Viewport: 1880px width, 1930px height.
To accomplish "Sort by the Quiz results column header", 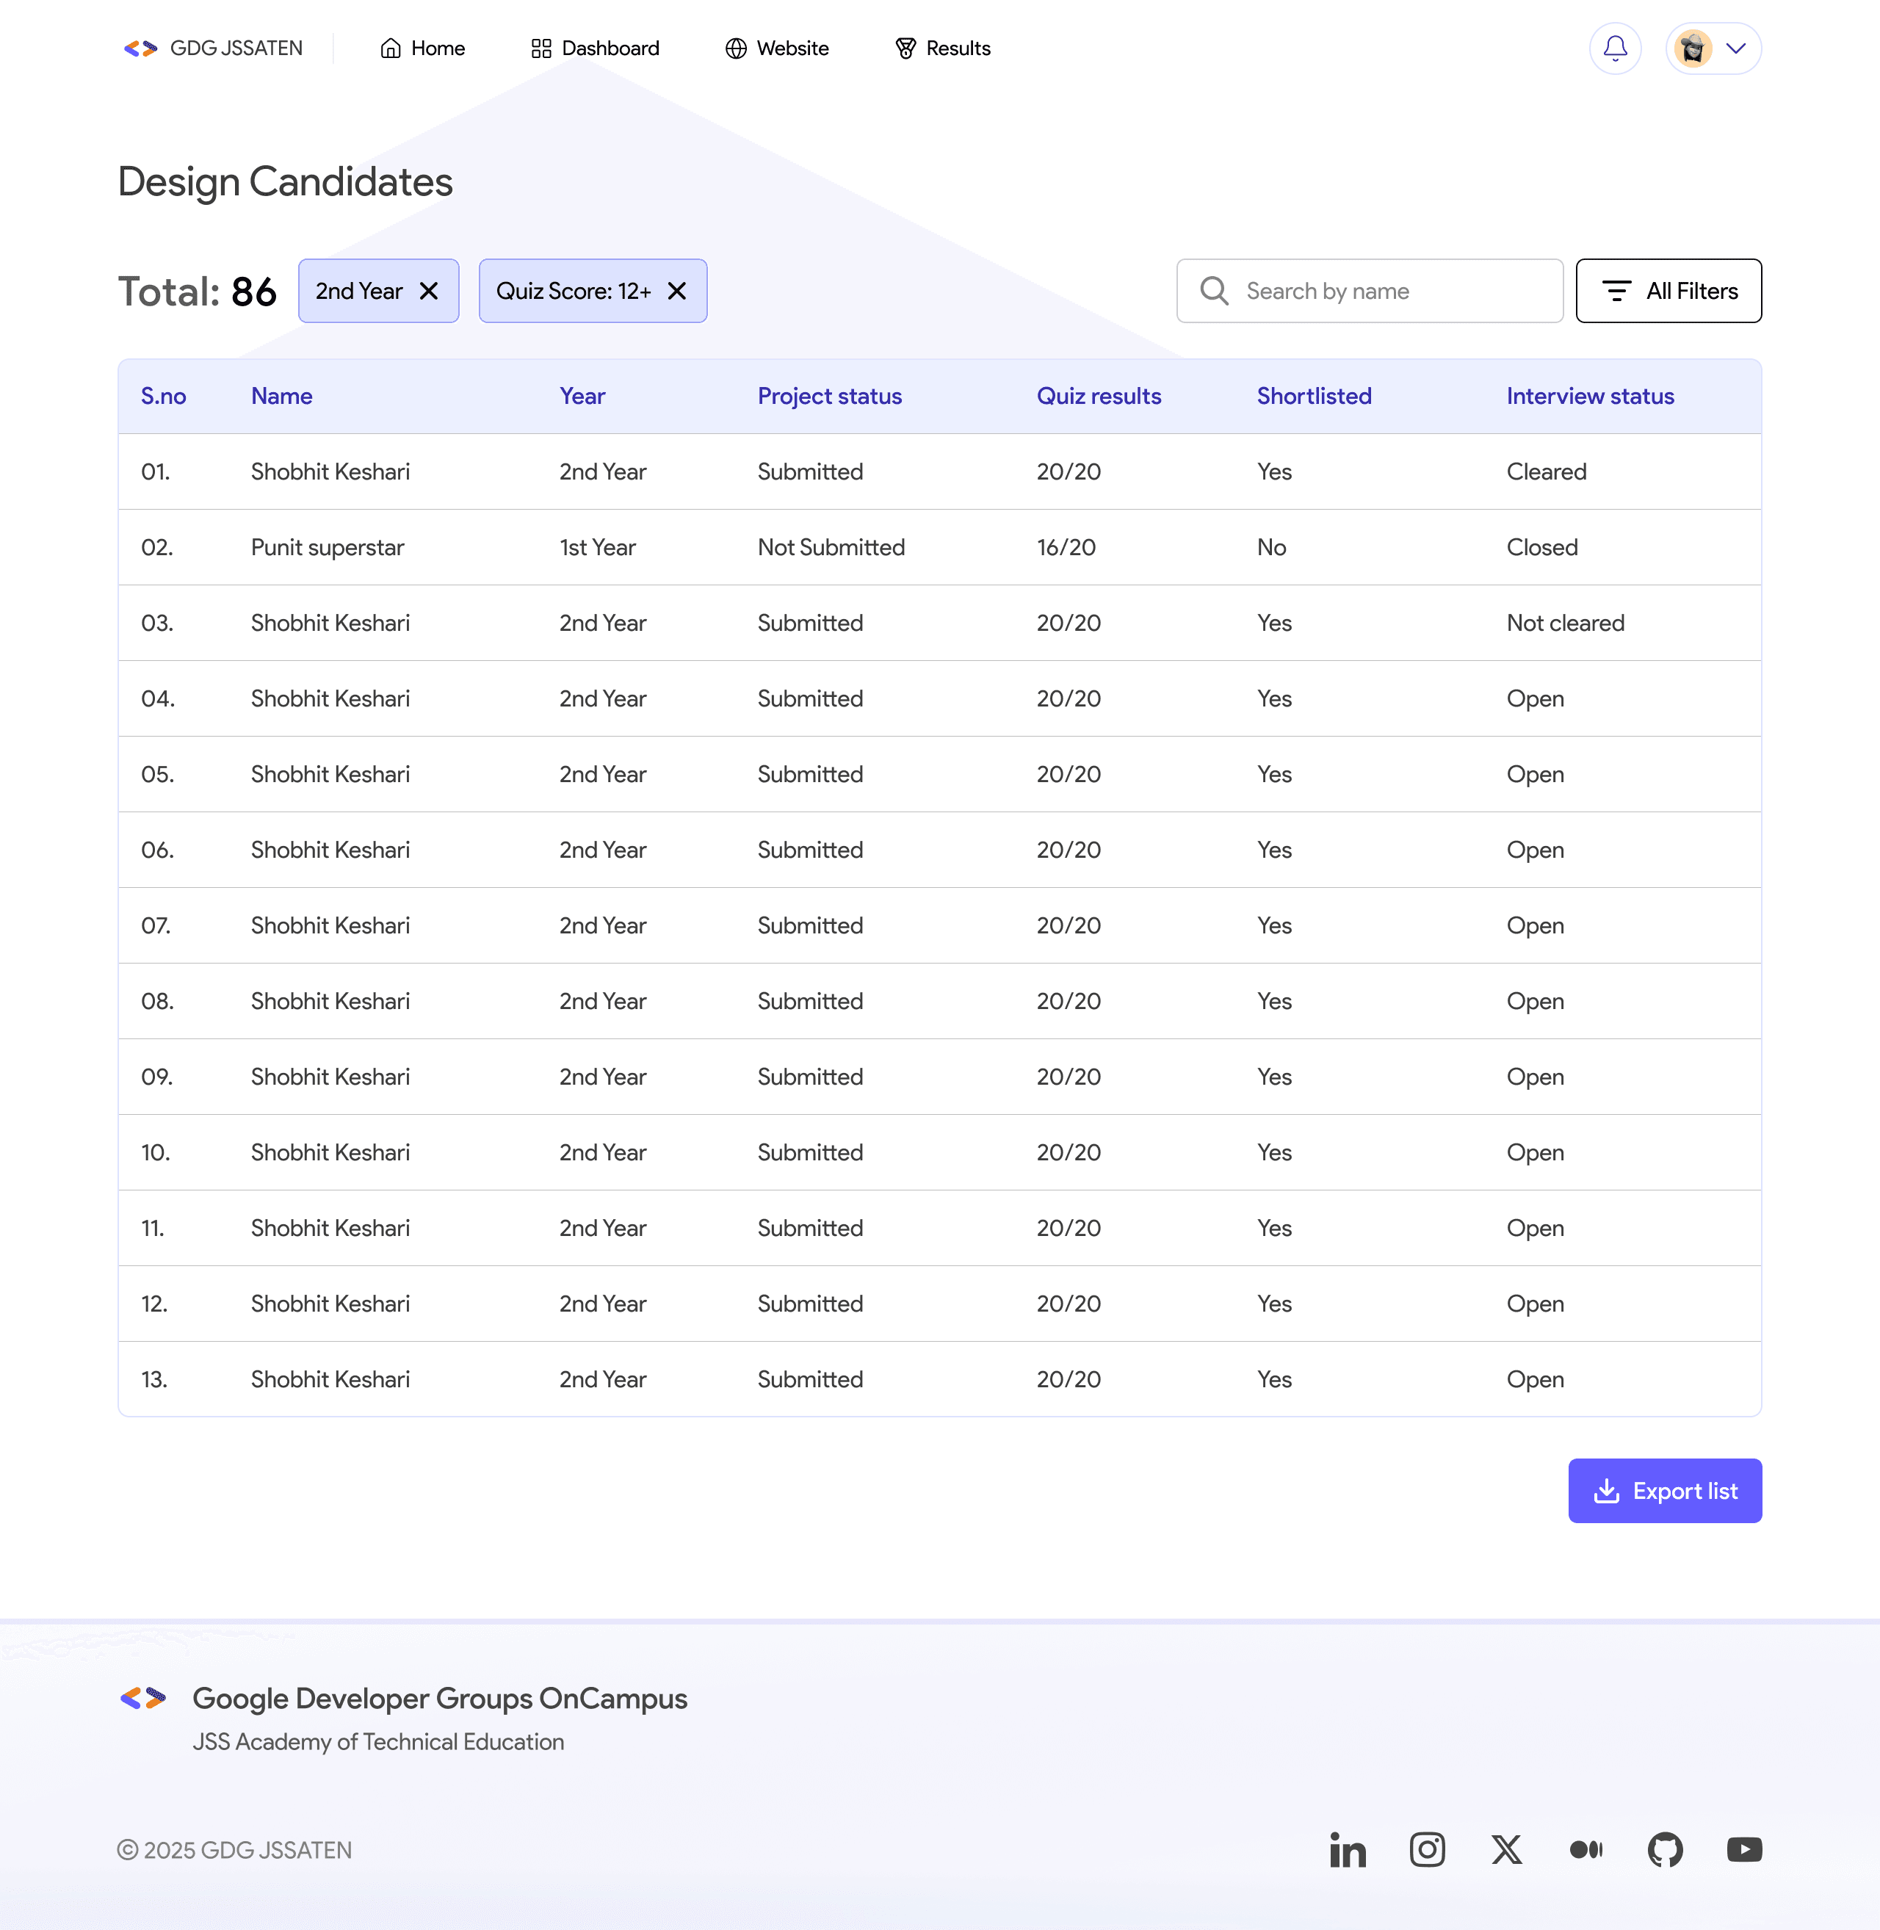I will (1098, 396).
